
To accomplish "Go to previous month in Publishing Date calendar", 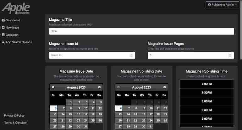I will pyautogui.click(x=118, y=87).
